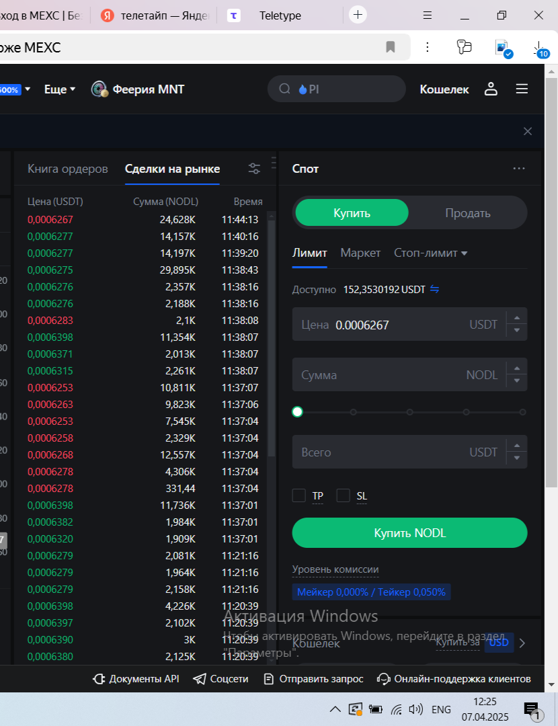Bookmark the page in the address bar
558x726 pixels.
391,47
